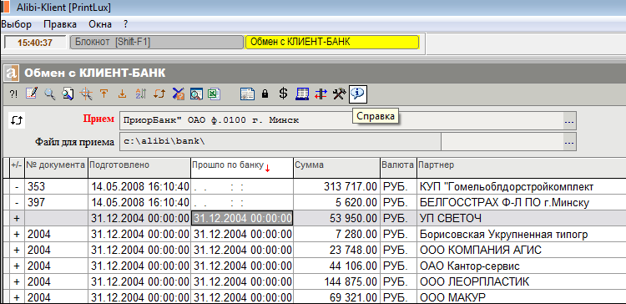
Task: Select partner ОАО Кантор-сервис
Action: [x=469, y=266]
